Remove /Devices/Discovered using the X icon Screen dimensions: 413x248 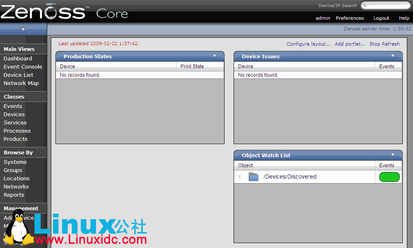click(x=240, y=177)
